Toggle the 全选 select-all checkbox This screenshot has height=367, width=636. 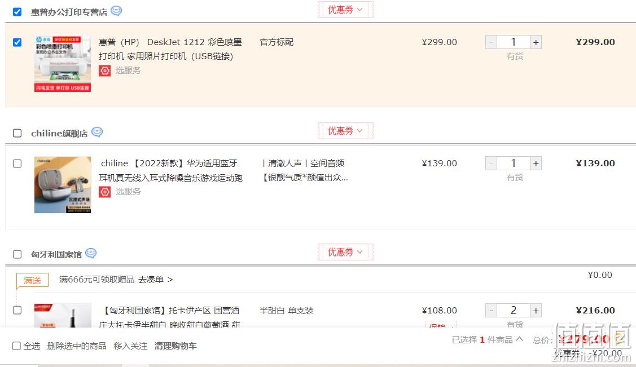tap(16, 346)
